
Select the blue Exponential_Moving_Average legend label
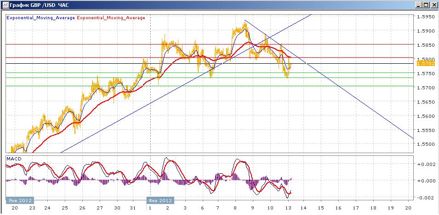(x=40, y=18)
